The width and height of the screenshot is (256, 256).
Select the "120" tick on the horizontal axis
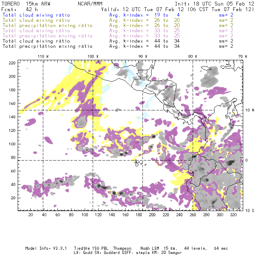click(98, 215)
